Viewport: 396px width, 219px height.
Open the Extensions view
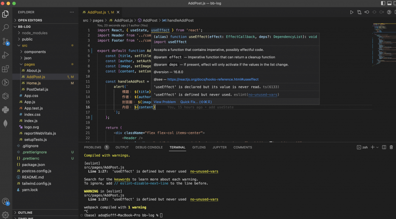[5, 69]
